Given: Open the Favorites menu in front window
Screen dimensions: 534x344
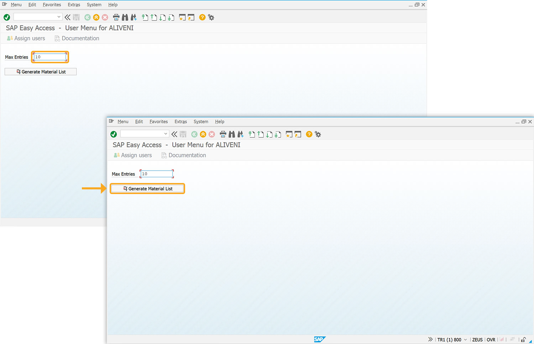Looking at the screenshot, I should [x=159, y=122].
